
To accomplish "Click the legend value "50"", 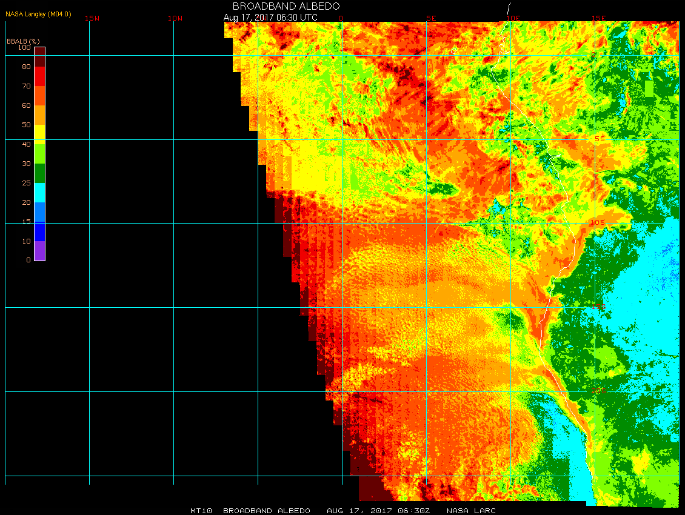I will click(x=27, y=125).
